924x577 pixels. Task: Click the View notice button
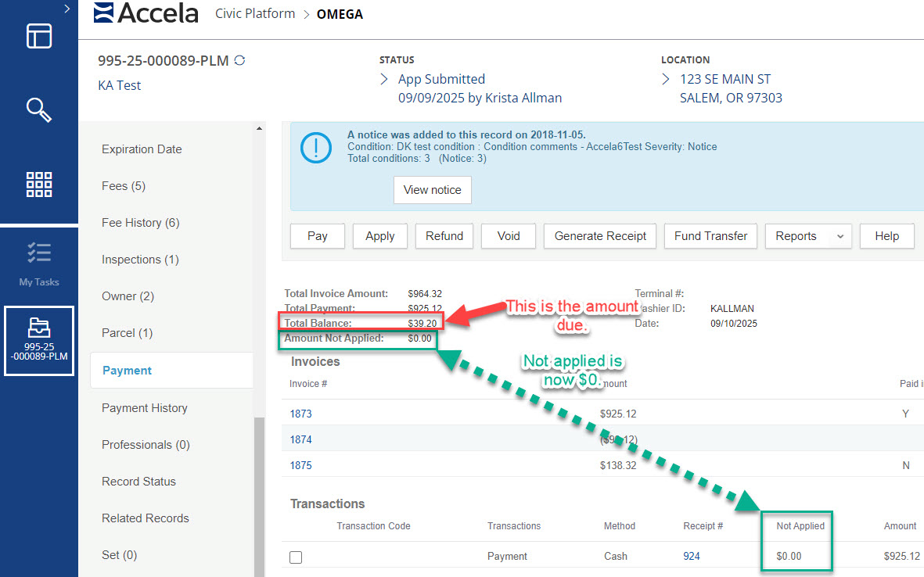(x=432, y=189)
